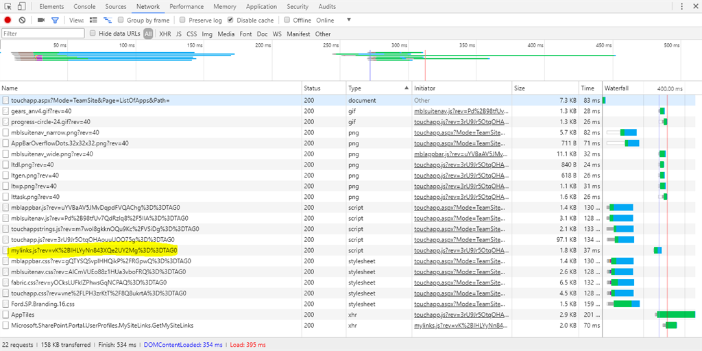Open the Memory tab
702x351 pixels.
(x=225, y=7)
